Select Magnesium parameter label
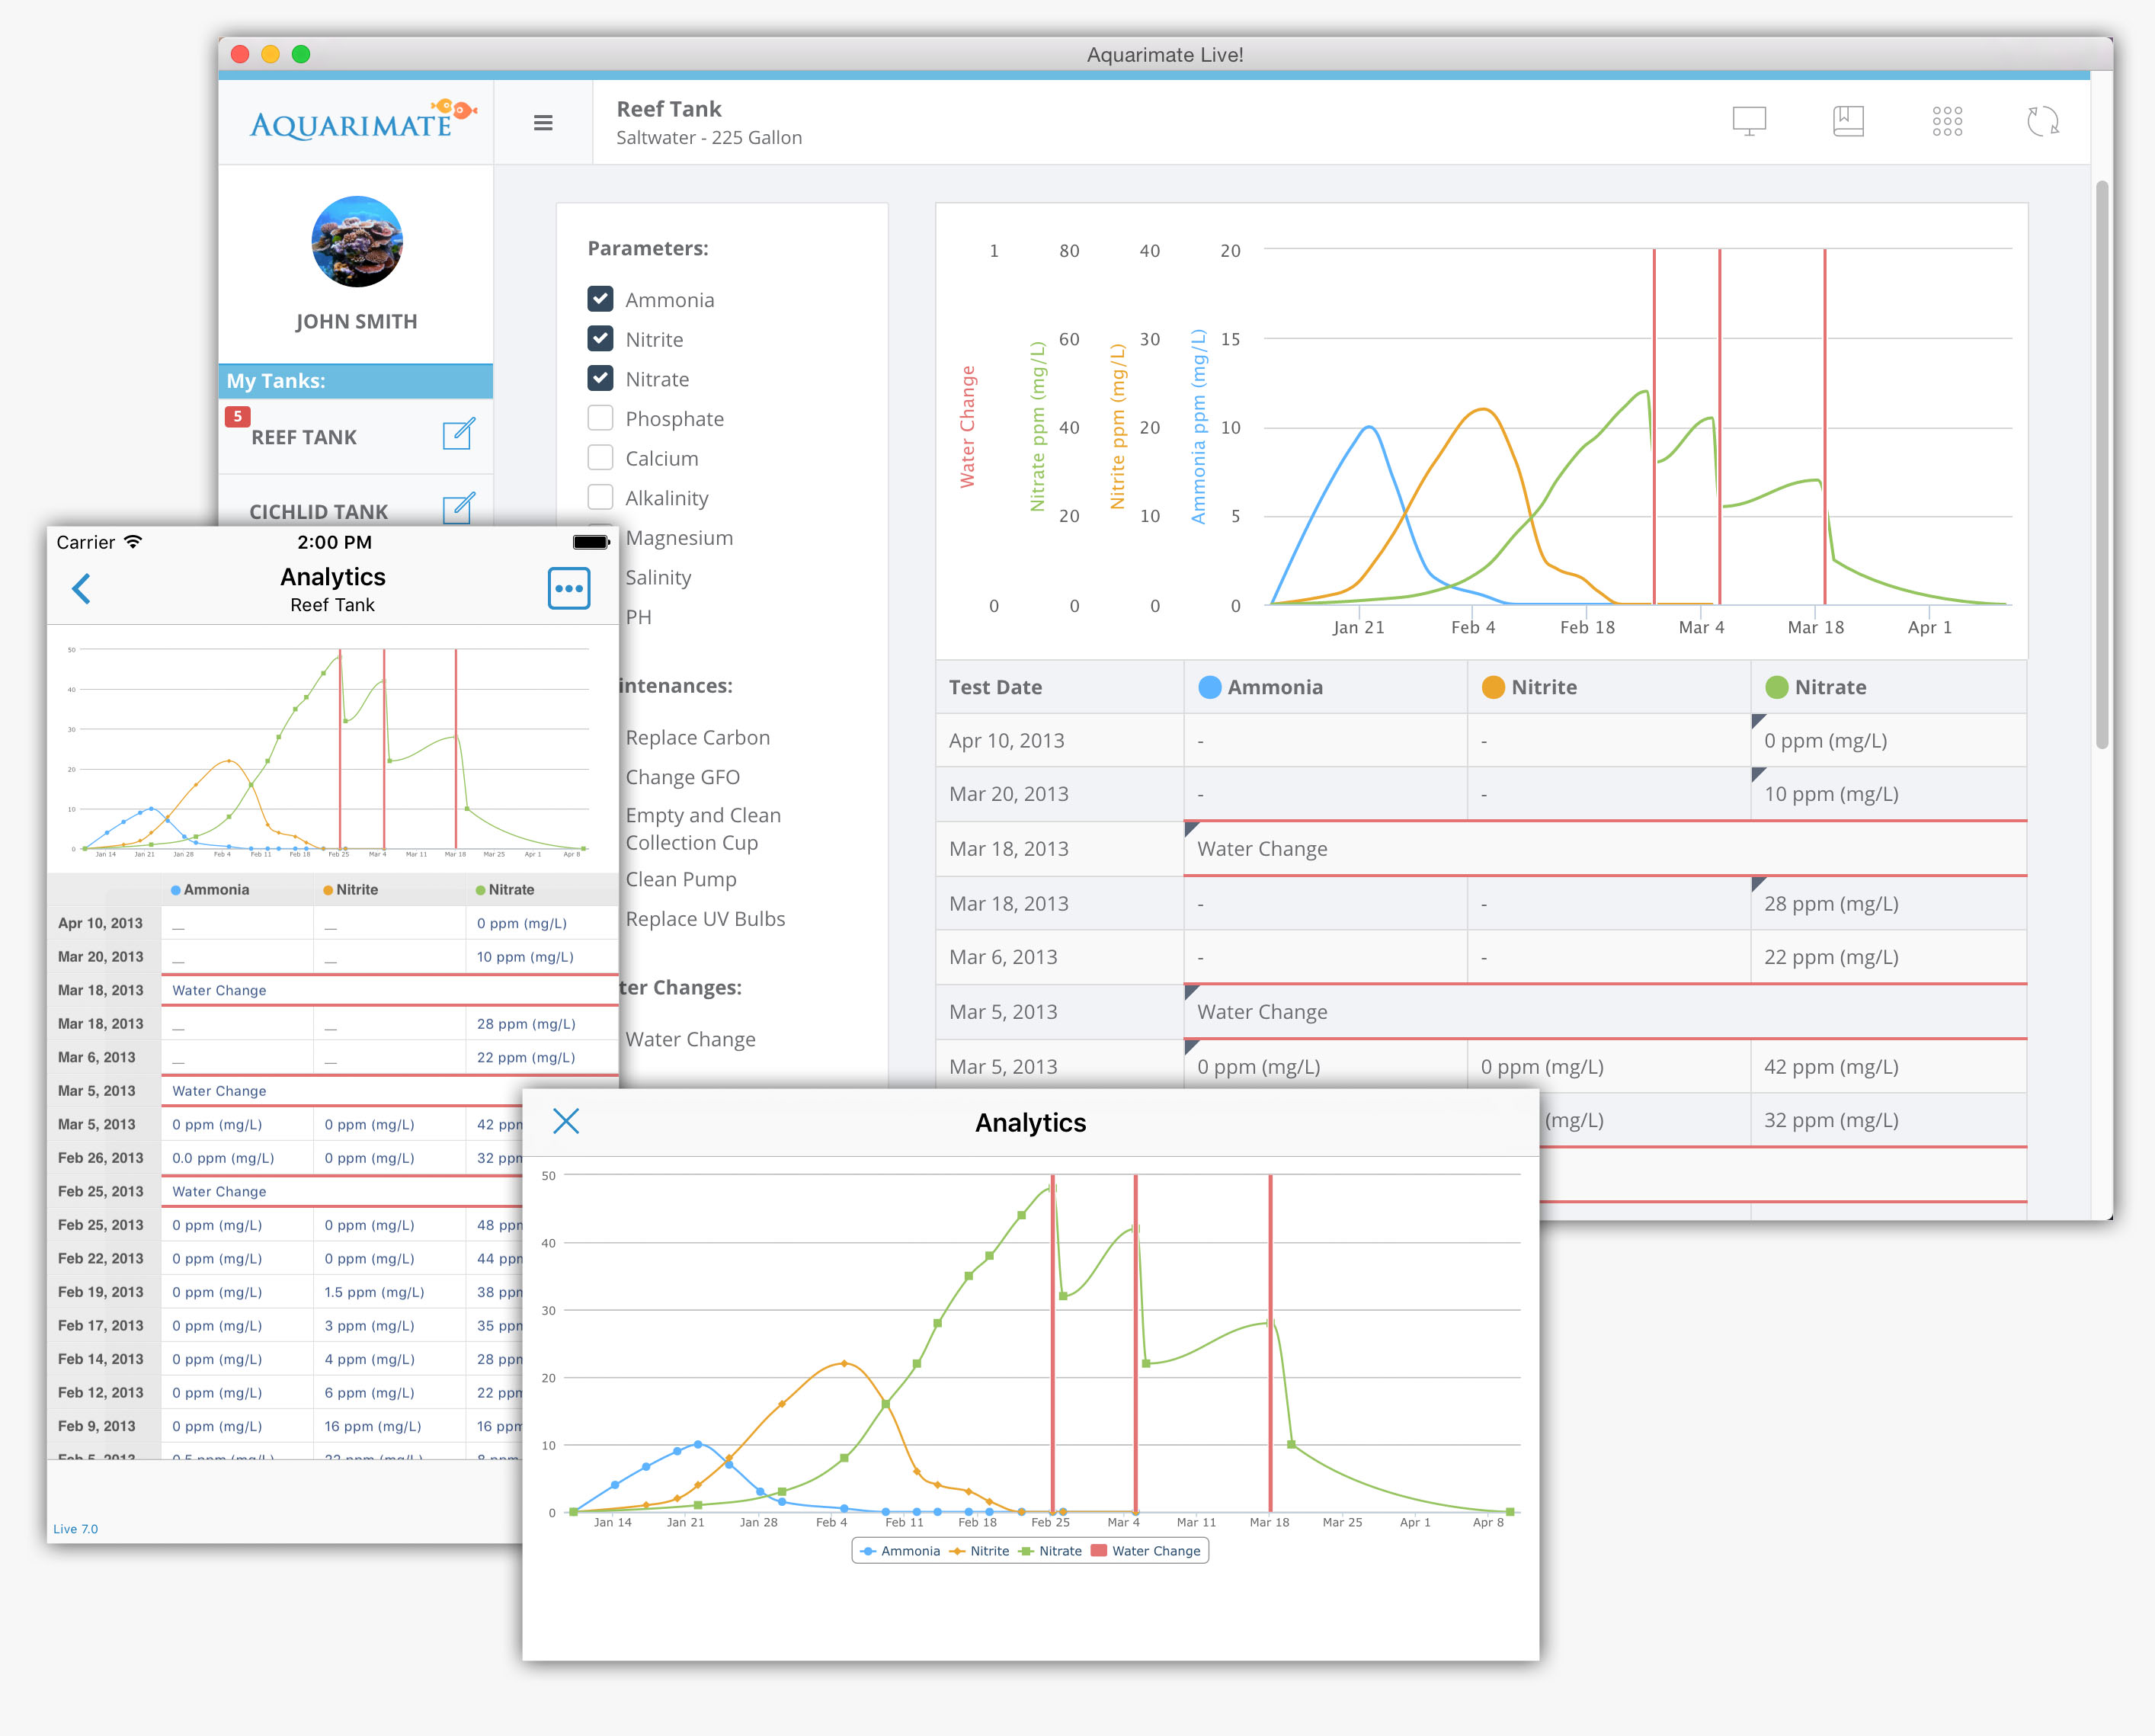The image size is (2155, 1736). pos(679,538)
